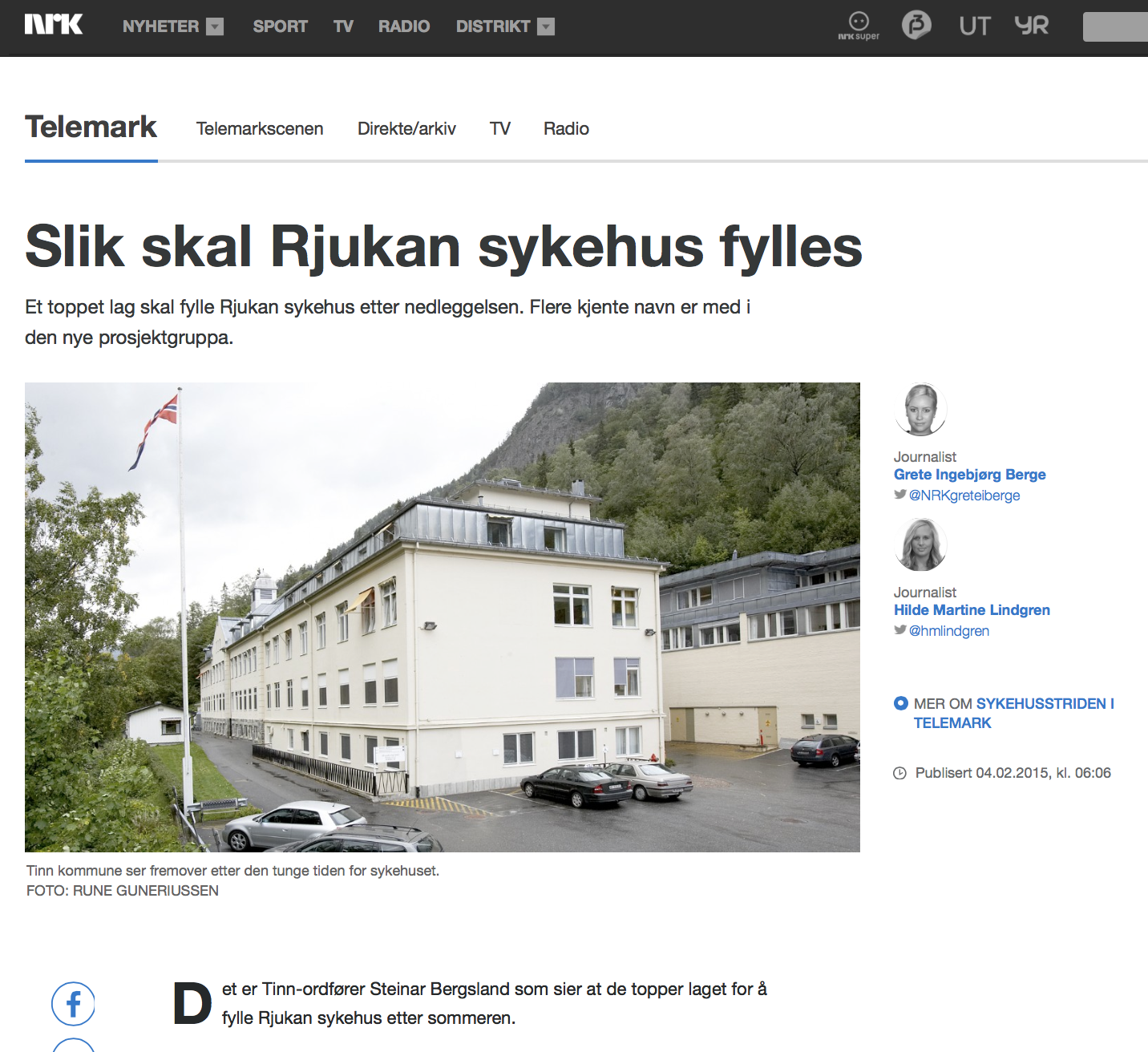This screenshot has width=1148, height=1052.
Task: Click the search field in top bar
Action: [1115, 26]
